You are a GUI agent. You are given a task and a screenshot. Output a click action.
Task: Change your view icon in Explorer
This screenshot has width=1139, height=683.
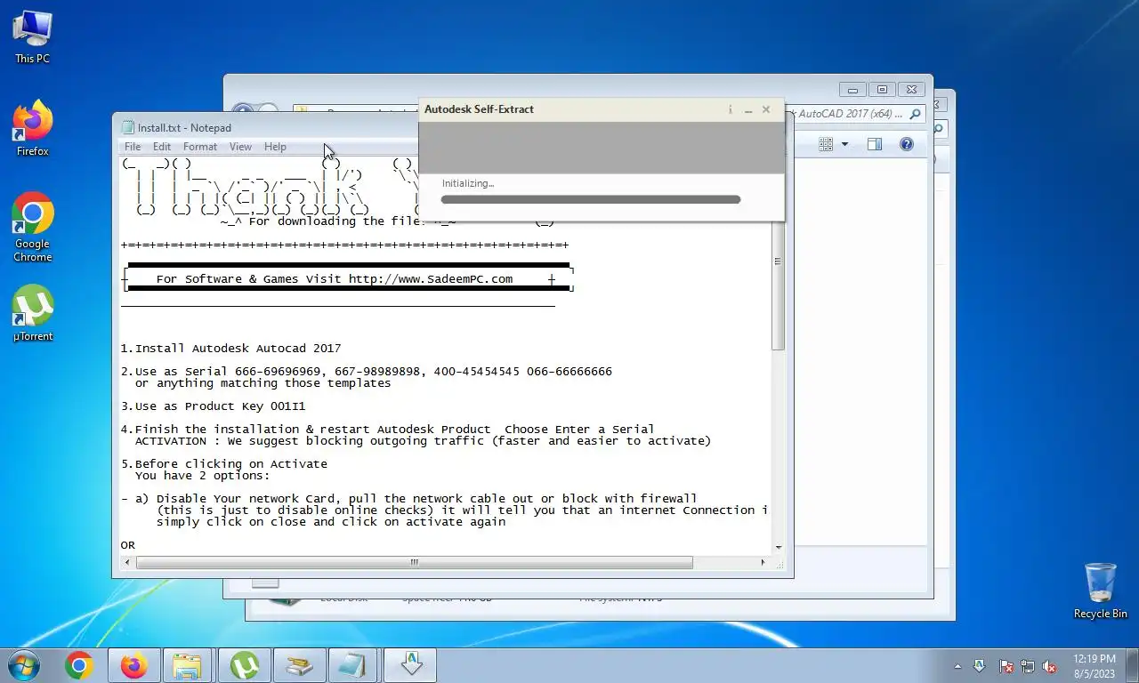826,144
